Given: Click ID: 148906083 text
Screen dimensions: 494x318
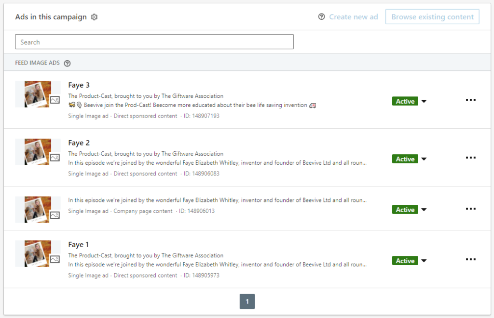Looking at the screenshot, I should (202, 173).
